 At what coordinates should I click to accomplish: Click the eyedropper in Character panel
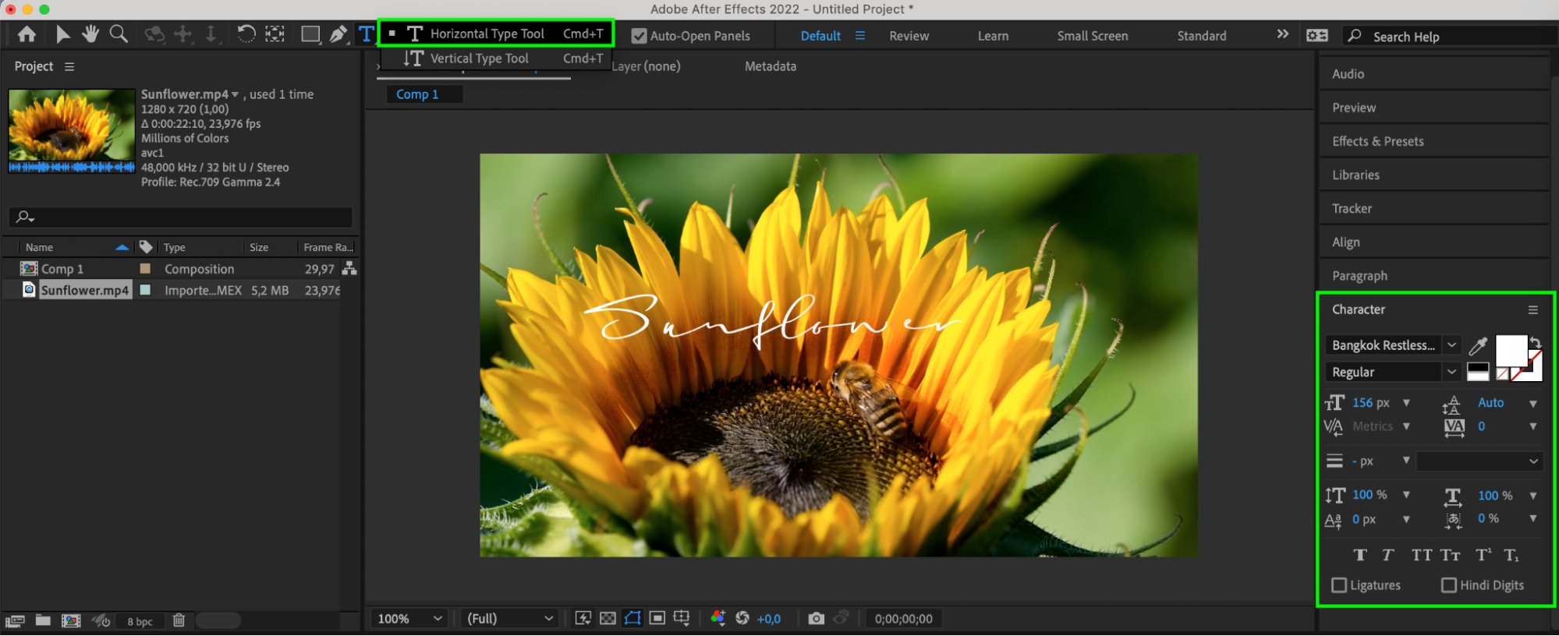point(1477,346)
